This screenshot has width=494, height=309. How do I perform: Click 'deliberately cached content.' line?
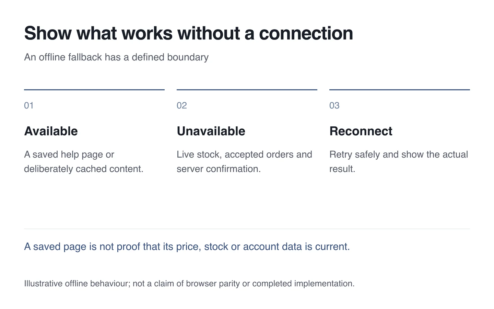84,169
